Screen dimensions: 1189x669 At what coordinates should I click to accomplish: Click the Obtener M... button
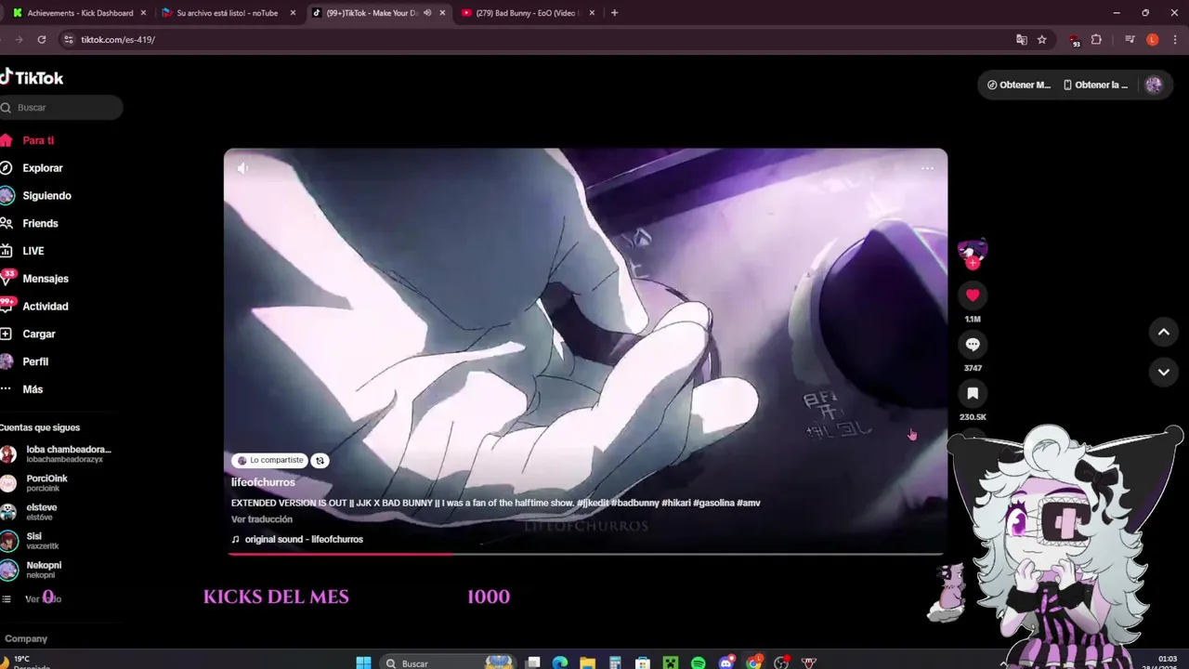click(1019, 85)
